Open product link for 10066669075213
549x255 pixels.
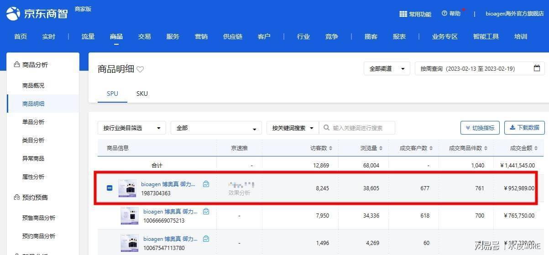tap(171, 212)
